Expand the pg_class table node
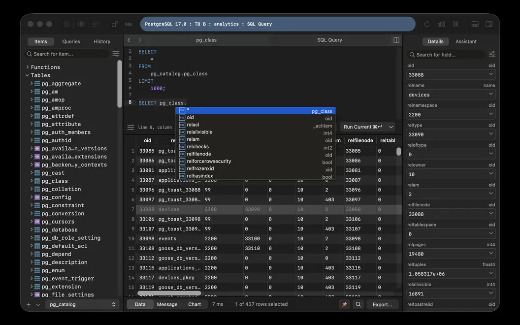 pos(32,181)
